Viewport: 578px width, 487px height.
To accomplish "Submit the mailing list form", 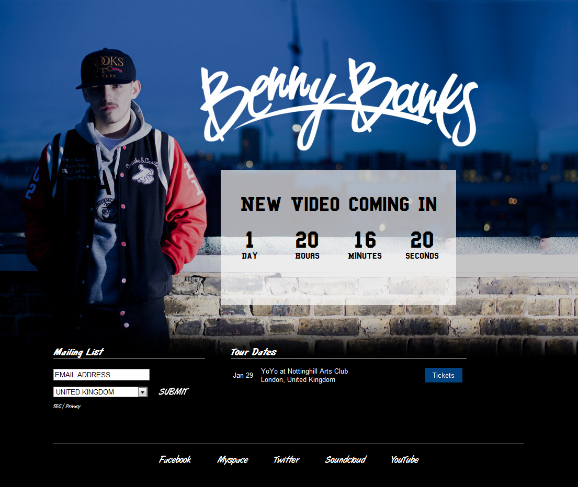I will [x=173, y=392].
